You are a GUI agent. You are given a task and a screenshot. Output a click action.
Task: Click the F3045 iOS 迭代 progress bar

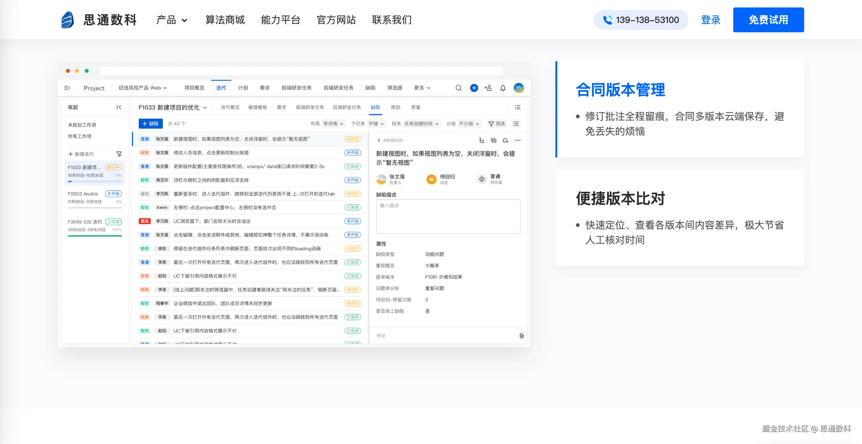pos(95,236)
